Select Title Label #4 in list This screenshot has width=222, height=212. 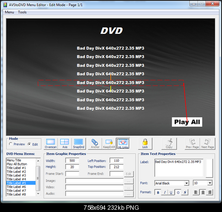(21, 179)
